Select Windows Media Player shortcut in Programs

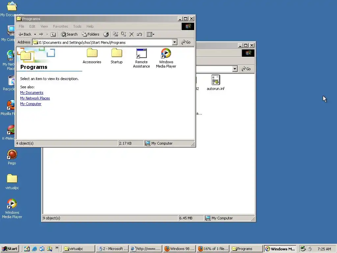(166, 58)
